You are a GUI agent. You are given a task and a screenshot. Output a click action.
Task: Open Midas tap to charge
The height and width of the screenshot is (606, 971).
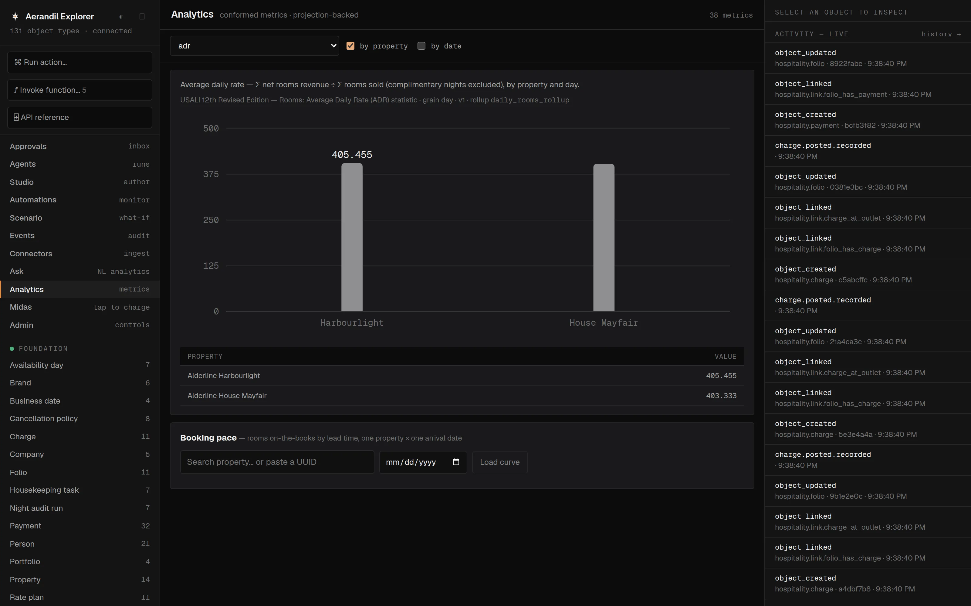pos(80,307)
